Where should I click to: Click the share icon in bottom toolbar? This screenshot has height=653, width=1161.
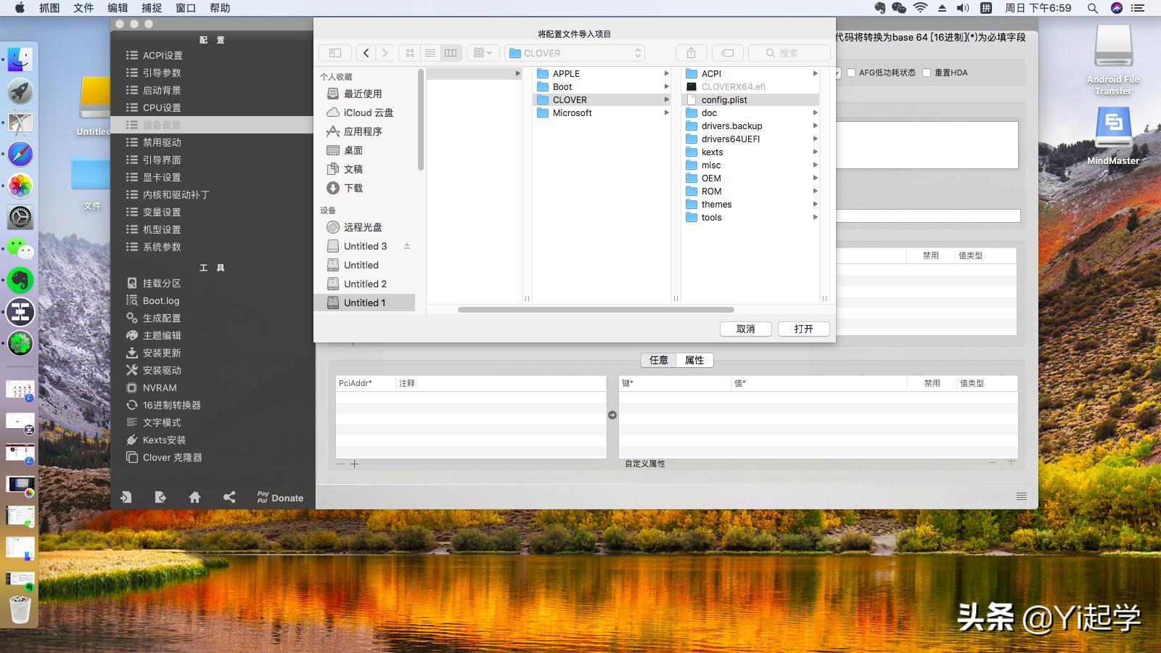(229, 497)
